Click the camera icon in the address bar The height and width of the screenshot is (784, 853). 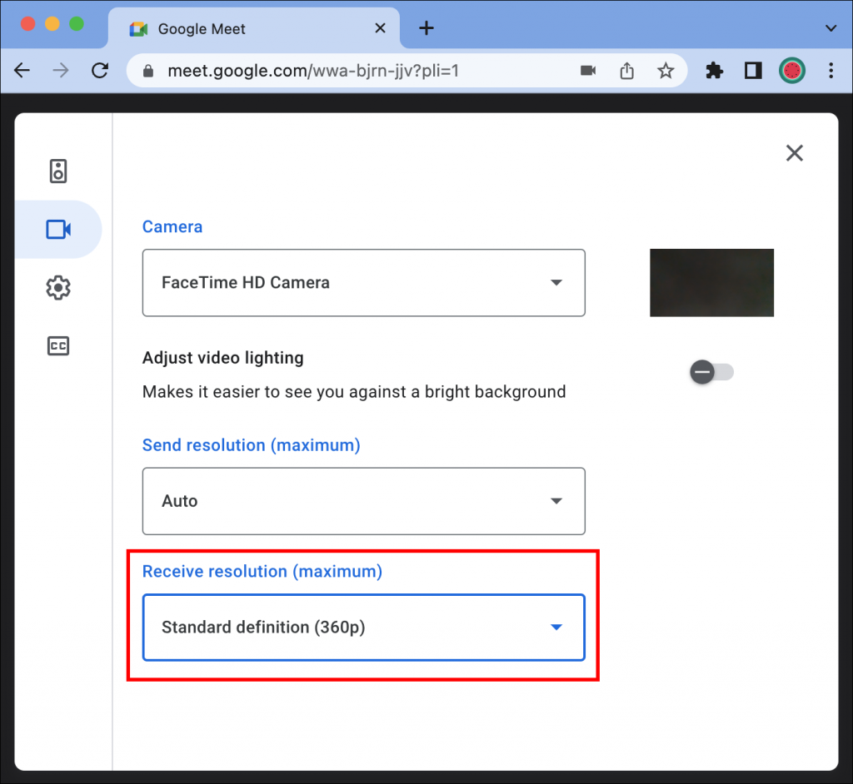[587, 71]
